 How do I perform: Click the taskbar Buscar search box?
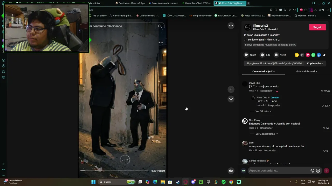117,182
